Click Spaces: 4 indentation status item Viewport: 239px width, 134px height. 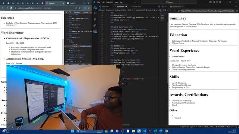[193, 127]
